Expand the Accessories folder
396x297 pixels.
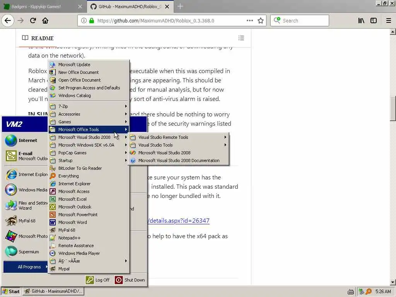[x=89, y=114]
